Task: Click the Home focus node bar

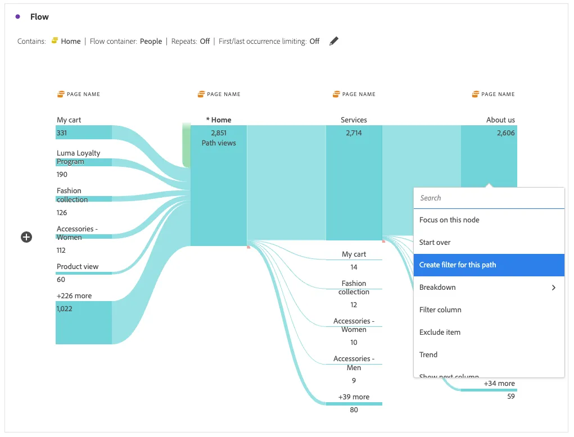Action: click(219, 185)
